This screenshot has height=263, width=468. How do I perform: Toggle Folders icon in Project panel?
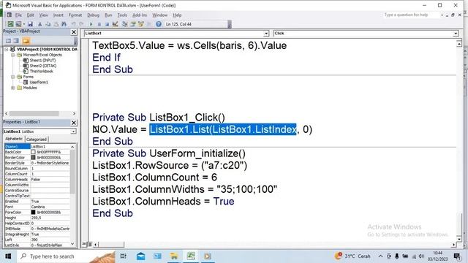click(26, 41)
